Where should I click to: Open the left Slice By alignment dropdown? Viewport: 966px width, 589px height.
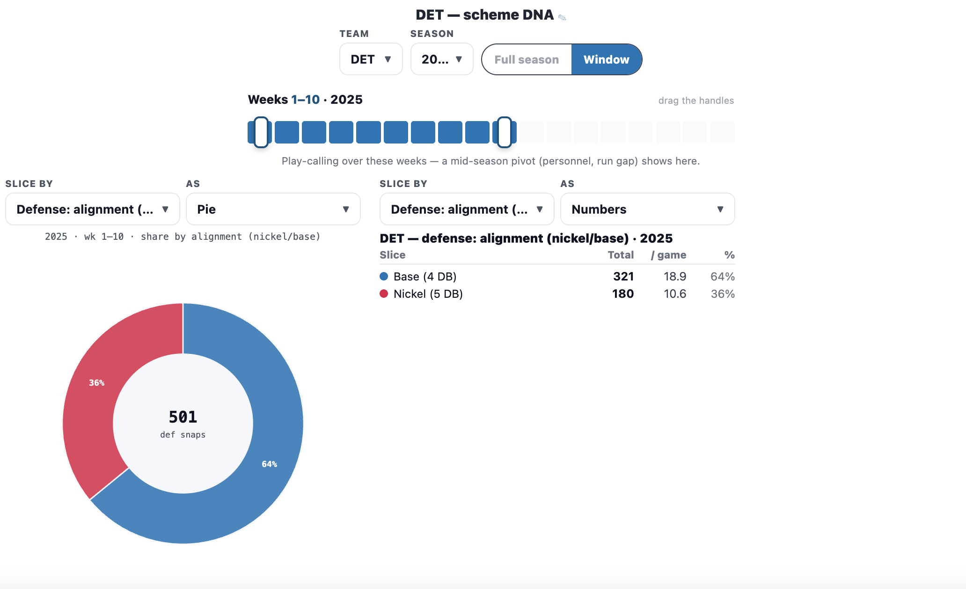(x=93, y=209)
